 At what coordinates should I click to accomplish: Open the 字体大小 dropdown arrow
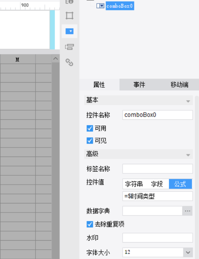[188, 252]
